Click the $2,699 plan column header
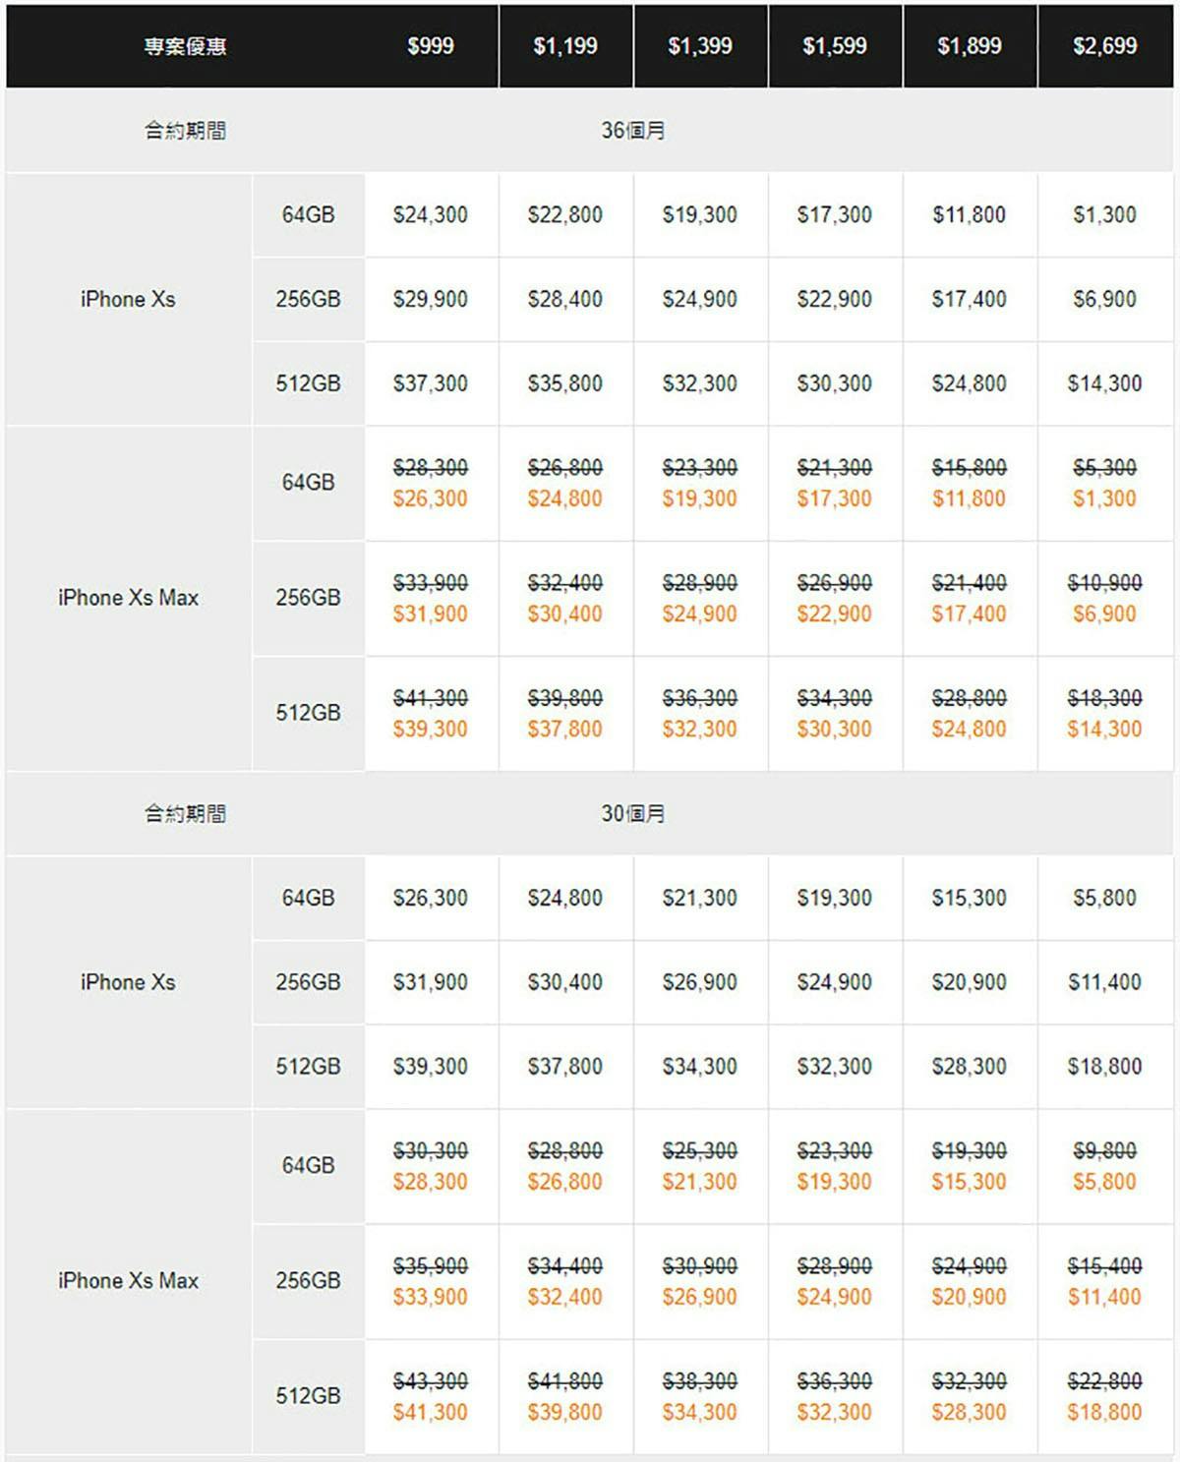Viewport: 1180px width, 1462px height. [x=1104, y=46]
